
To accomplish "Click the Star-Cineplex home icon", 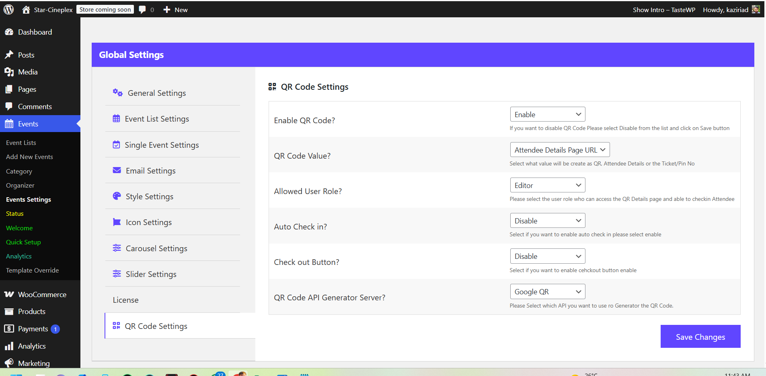I will (x=26, y=10).
